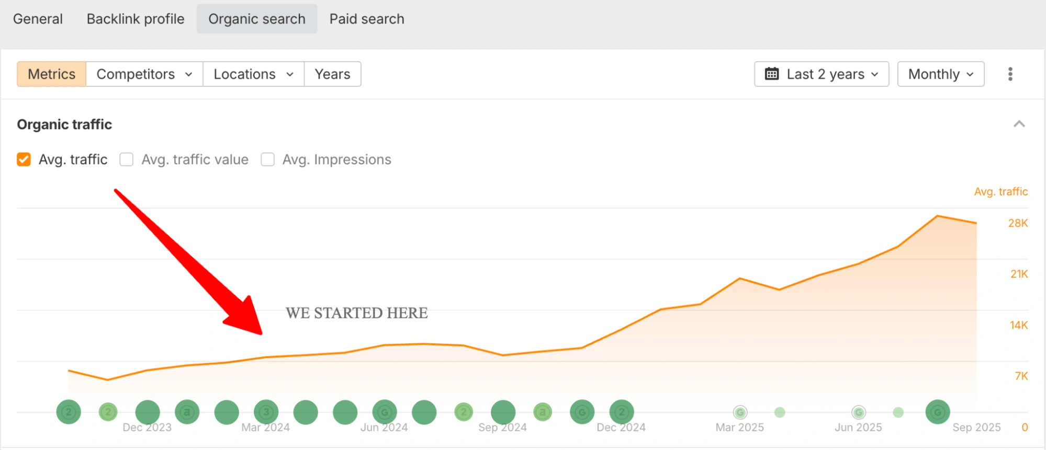Screen dimensions: 1046x450
Task: Select the Metrics view button
Action: [x=51, y=74]
